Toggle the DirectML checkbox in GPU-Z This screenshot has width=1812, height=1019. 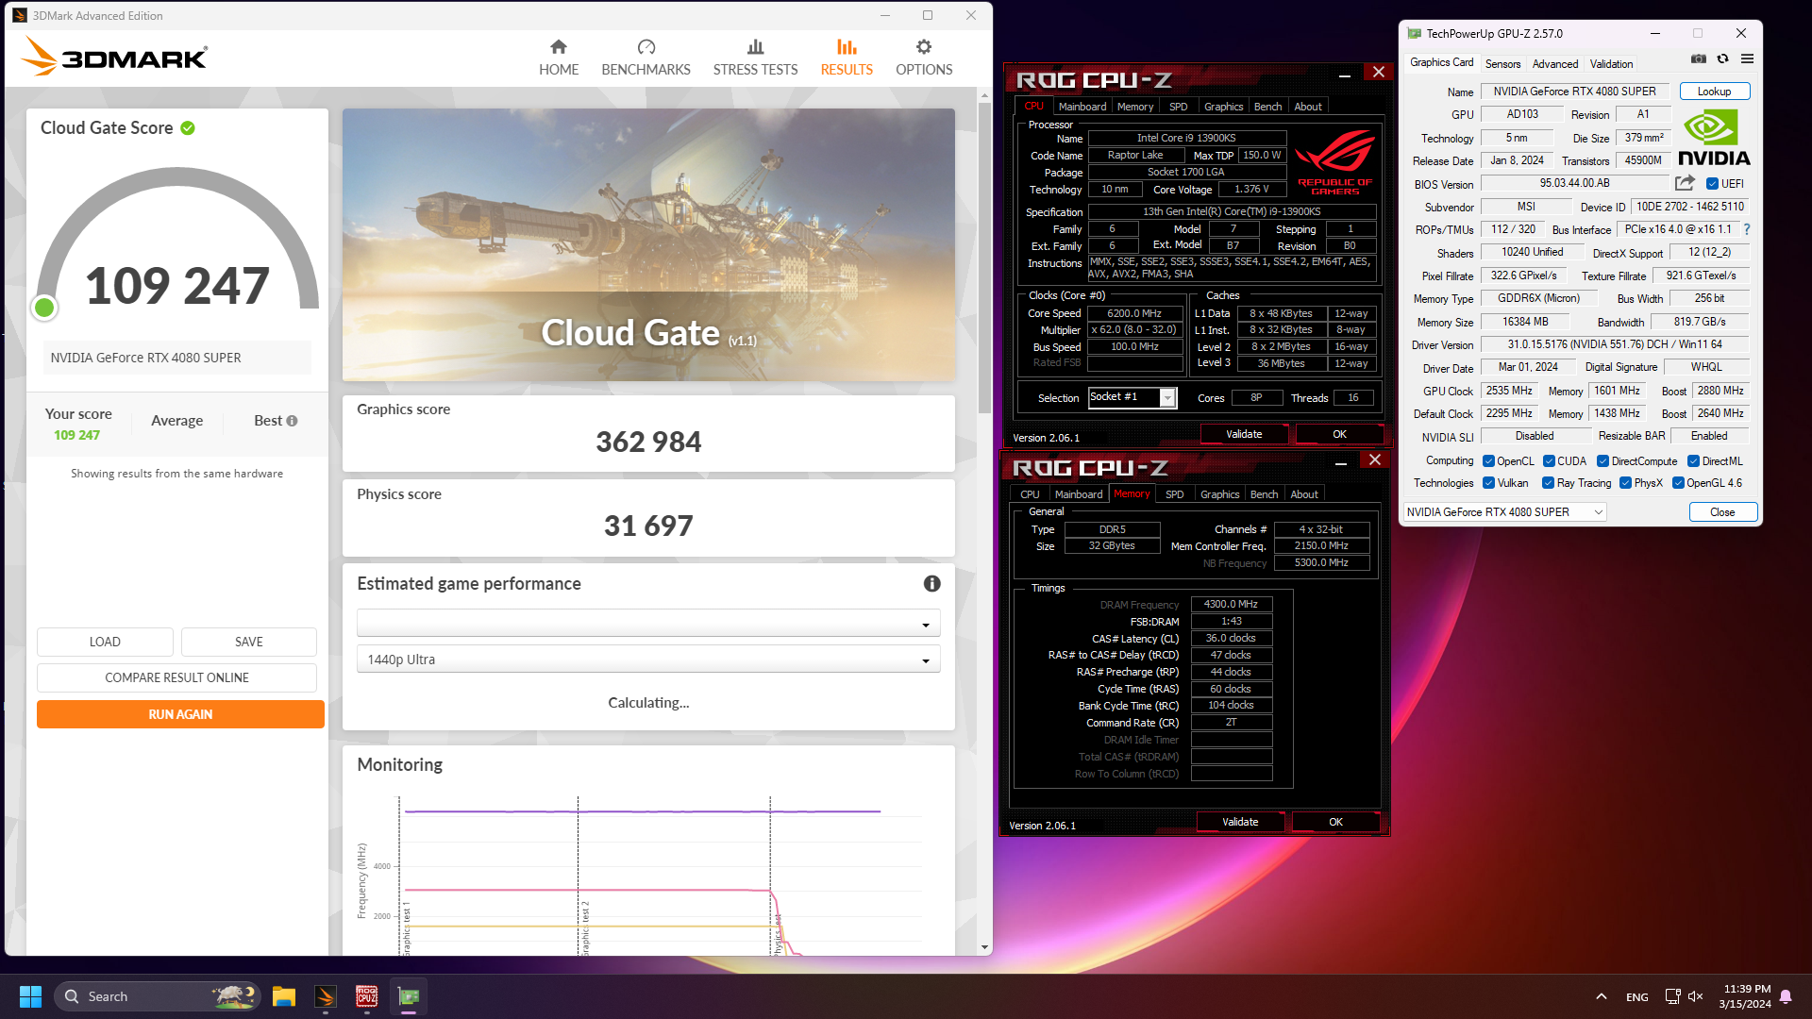point(1693,461)
